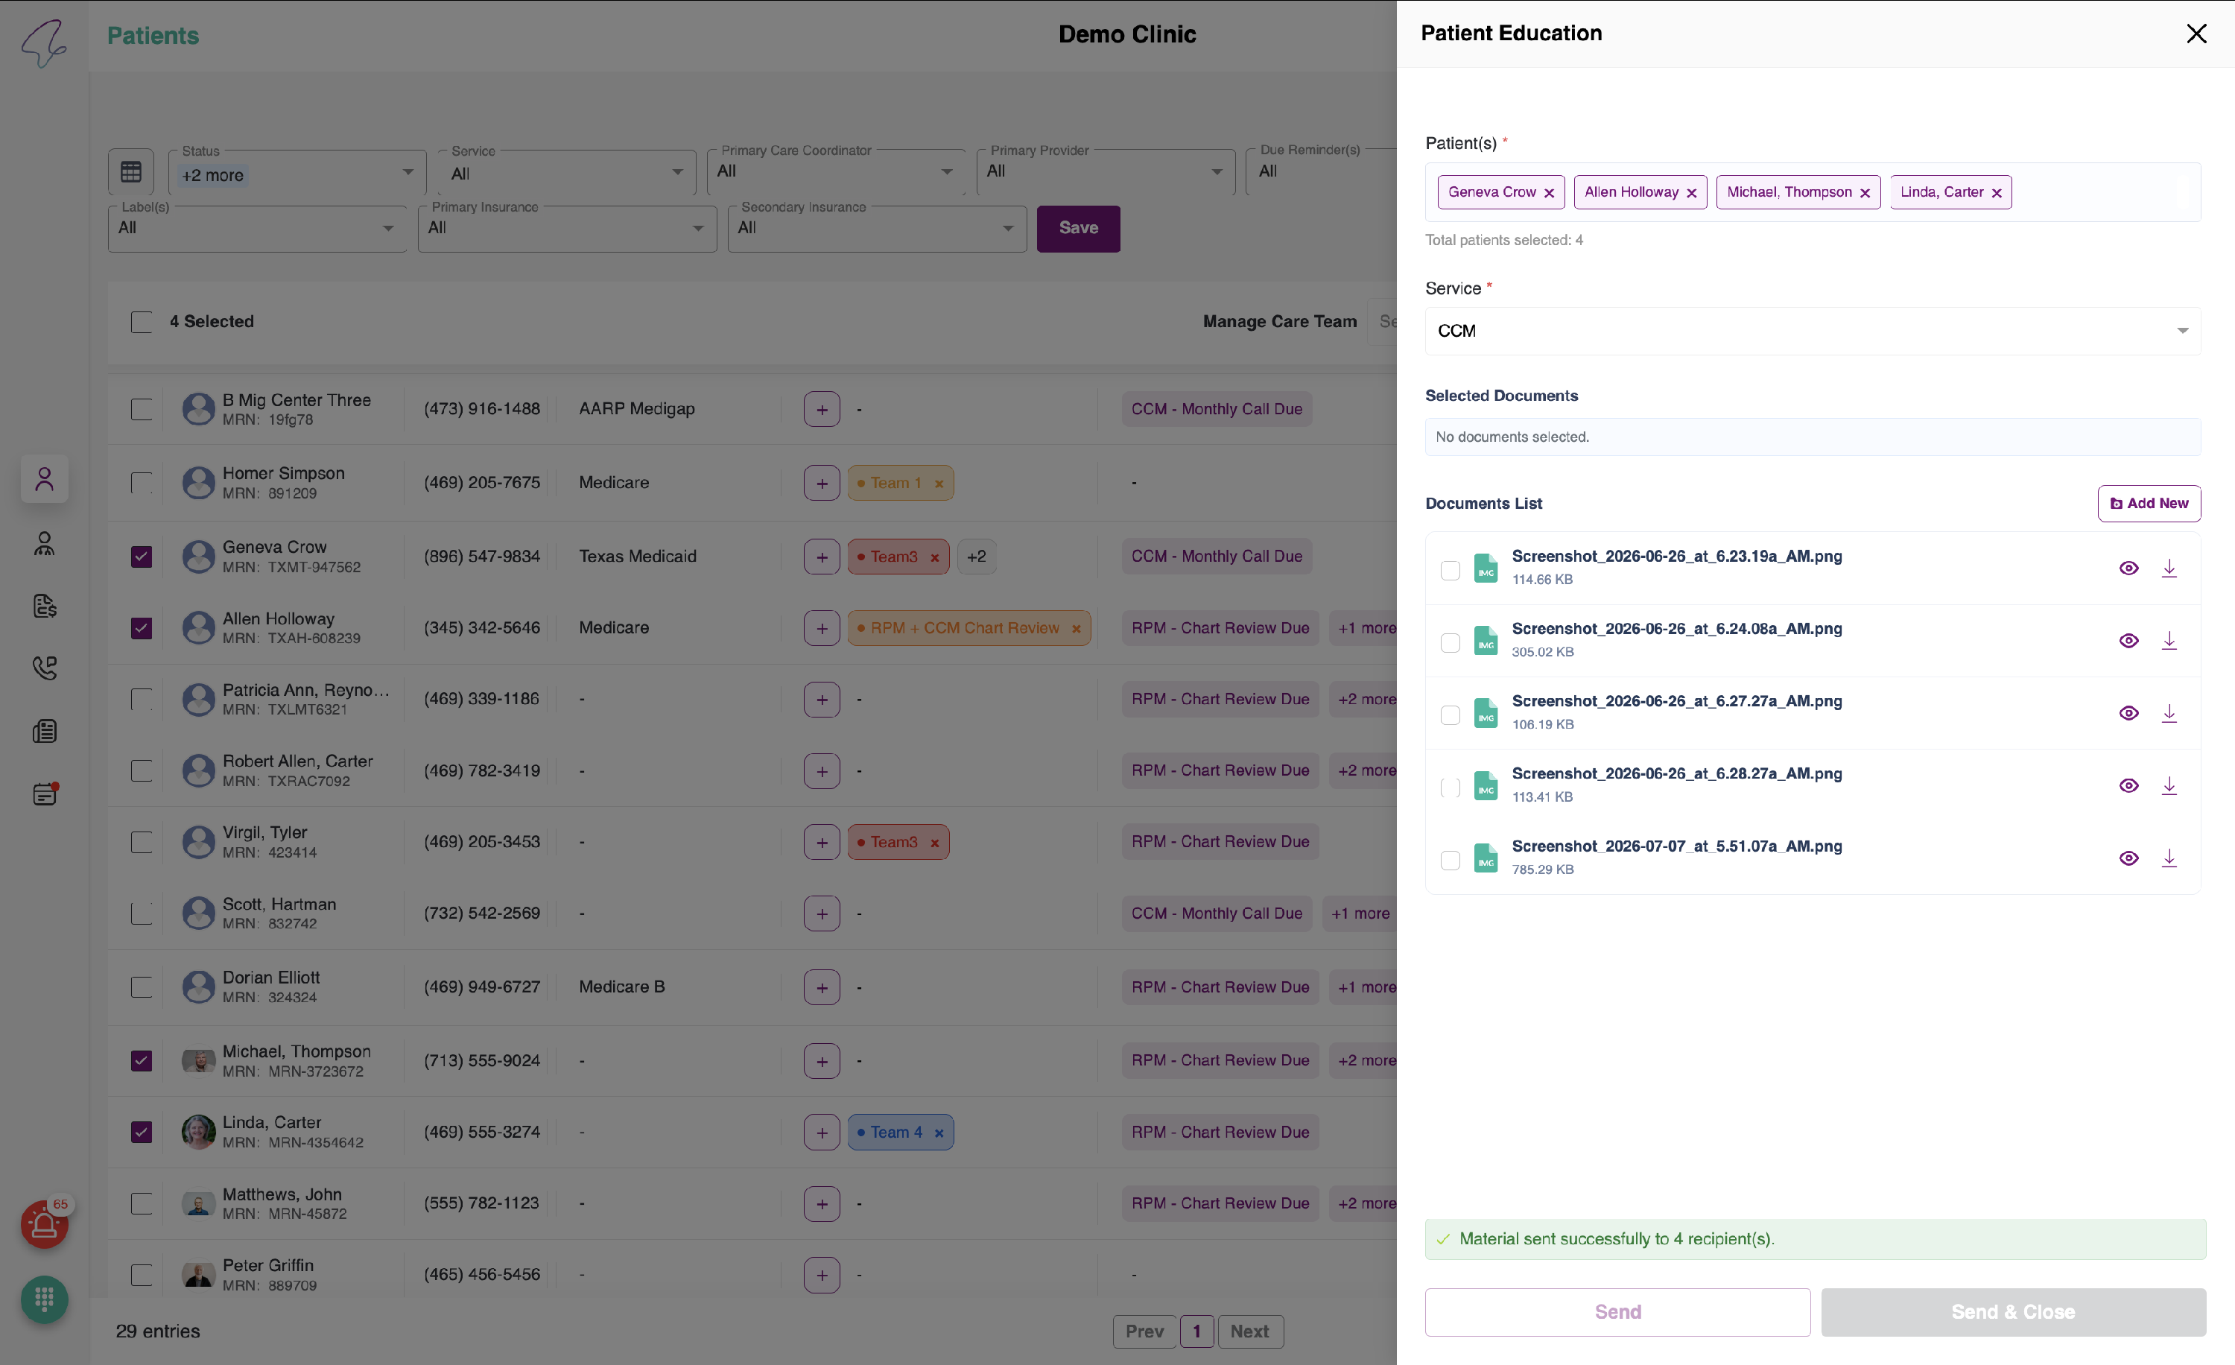Open the Primary Insurance filter dropdown
This screenshot has height=1365, width=2235.
pos(567,229)
